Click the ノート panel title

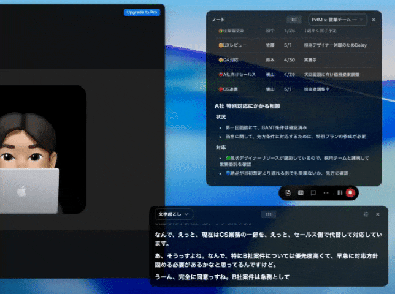(218, 20)
